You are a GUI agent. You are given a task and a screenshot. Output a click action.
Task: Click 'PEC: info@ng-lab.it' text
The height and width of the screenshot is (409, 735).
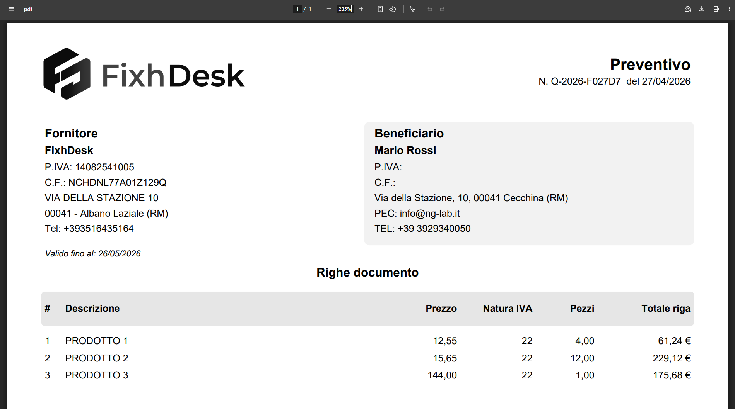417,214
